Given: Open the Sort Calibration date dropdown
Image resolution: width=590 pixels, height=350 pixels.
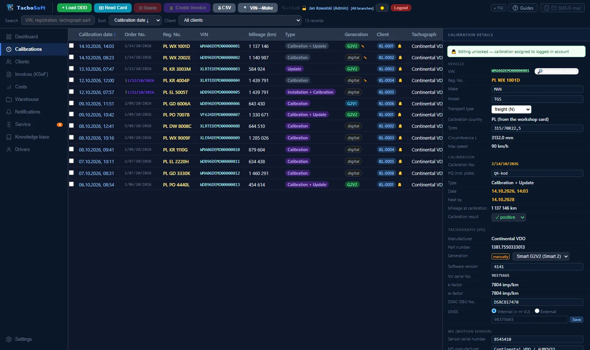Looking at the screenshot, I should coord(135,20).
